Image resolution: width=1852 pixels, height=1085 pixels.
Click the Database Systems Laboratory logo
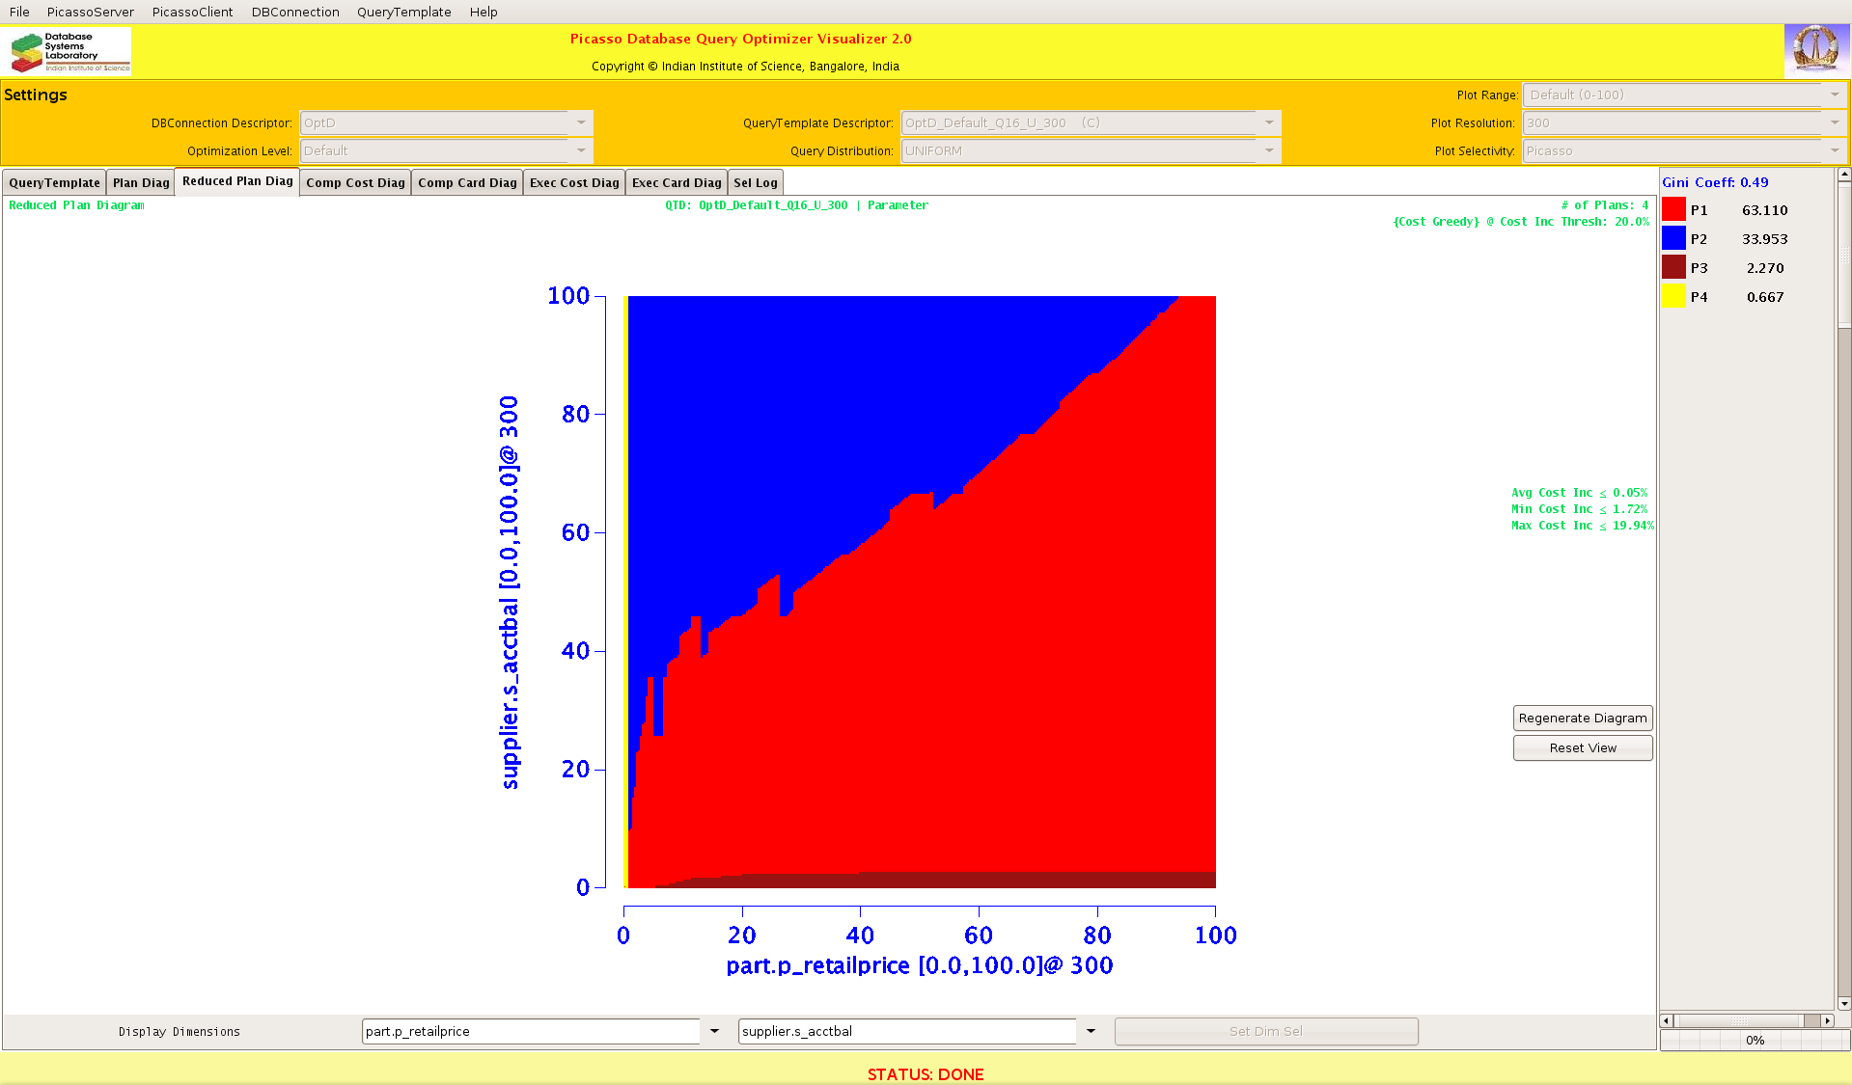coord(69,51)
